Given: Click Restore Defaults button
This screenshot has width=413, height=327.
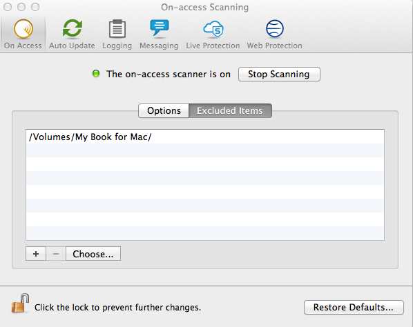Looking at the screenshot, I should tap(354, 307).
